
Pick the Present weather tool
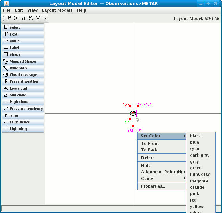[23, 81]
